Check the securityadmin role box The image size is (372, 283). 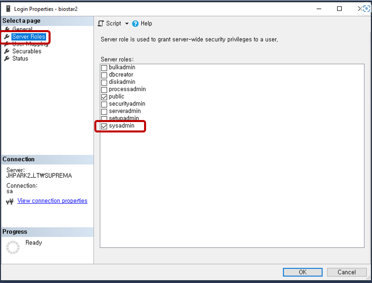pyautogui.click(x=104, y=104)
